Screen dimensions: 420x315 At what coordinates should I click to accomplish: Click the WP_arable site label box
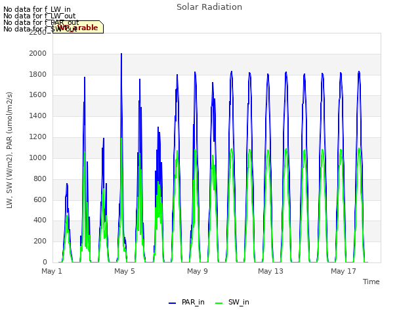pyautogui.click(x=78, y=27)
